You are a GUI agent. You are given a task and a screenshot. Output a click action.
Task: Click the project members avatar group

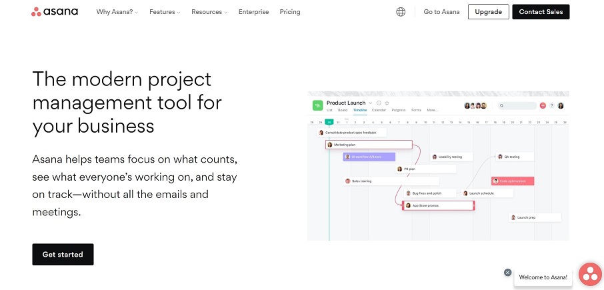coord(475,105)
